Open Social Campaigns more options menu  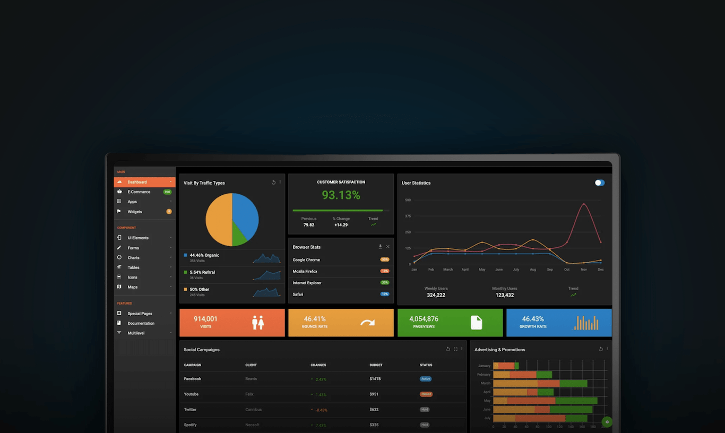coord(462,349)
